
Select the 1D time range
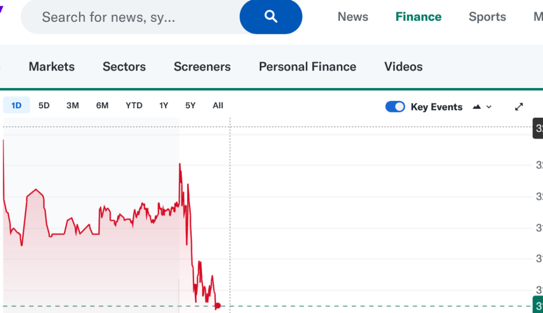click(x=16, y=106)
